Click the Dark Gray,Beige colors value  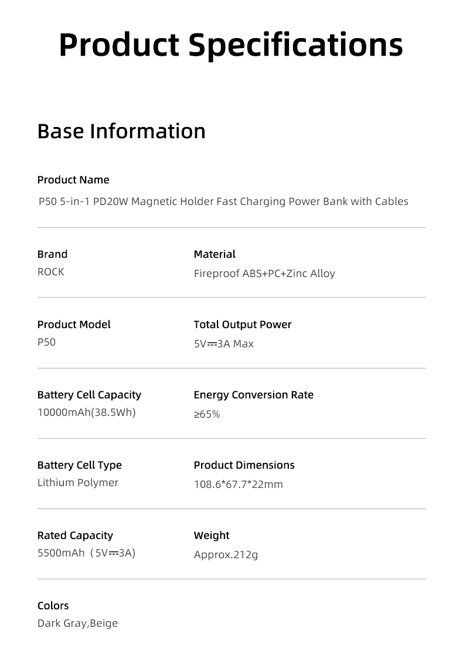click(77, 623)
